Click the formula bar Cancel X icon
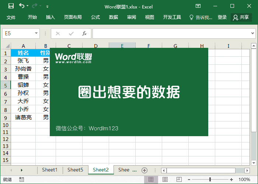The height and width of the screenshot is (184, 258). [x=58, y=33]
